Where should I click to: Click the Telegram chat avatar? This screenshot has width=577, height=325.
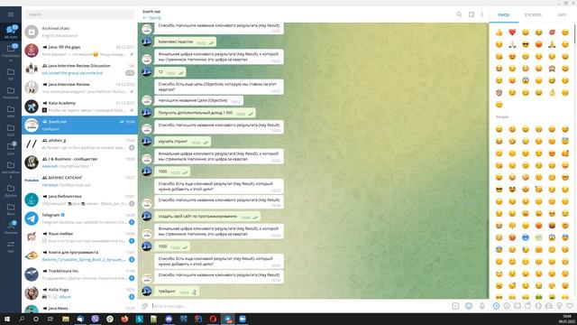(32, 218)
